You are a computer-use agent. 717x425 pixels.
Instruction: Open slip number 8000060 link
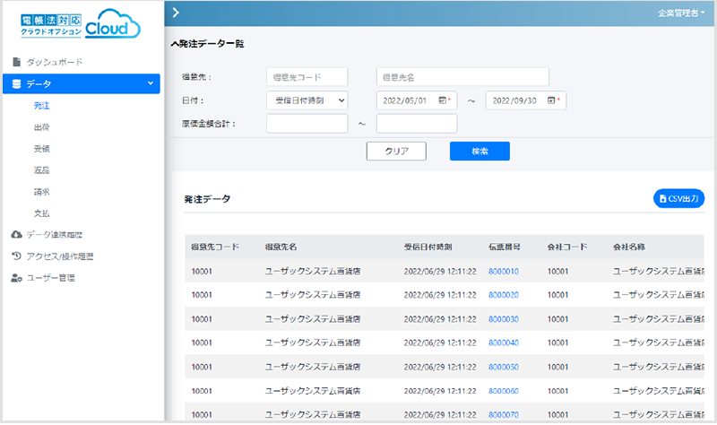(x=504, y=391)
